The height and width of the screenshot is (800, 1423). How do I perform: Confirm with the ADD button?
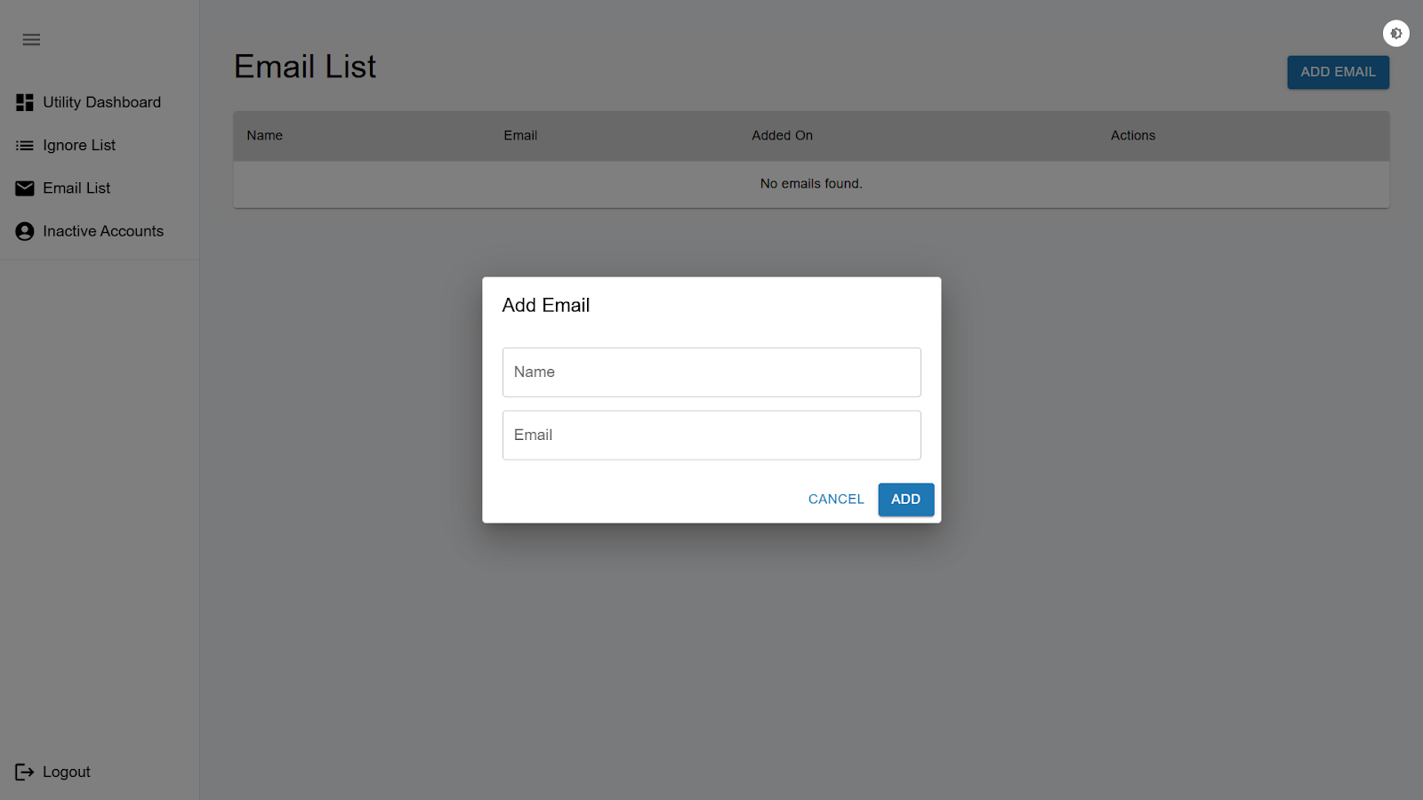point(906,500)
